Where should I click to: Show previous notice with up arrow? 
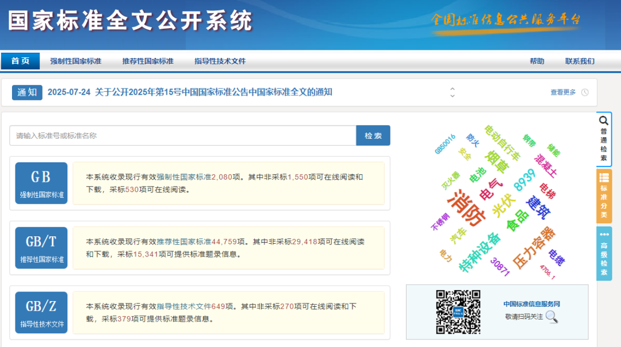453,89
